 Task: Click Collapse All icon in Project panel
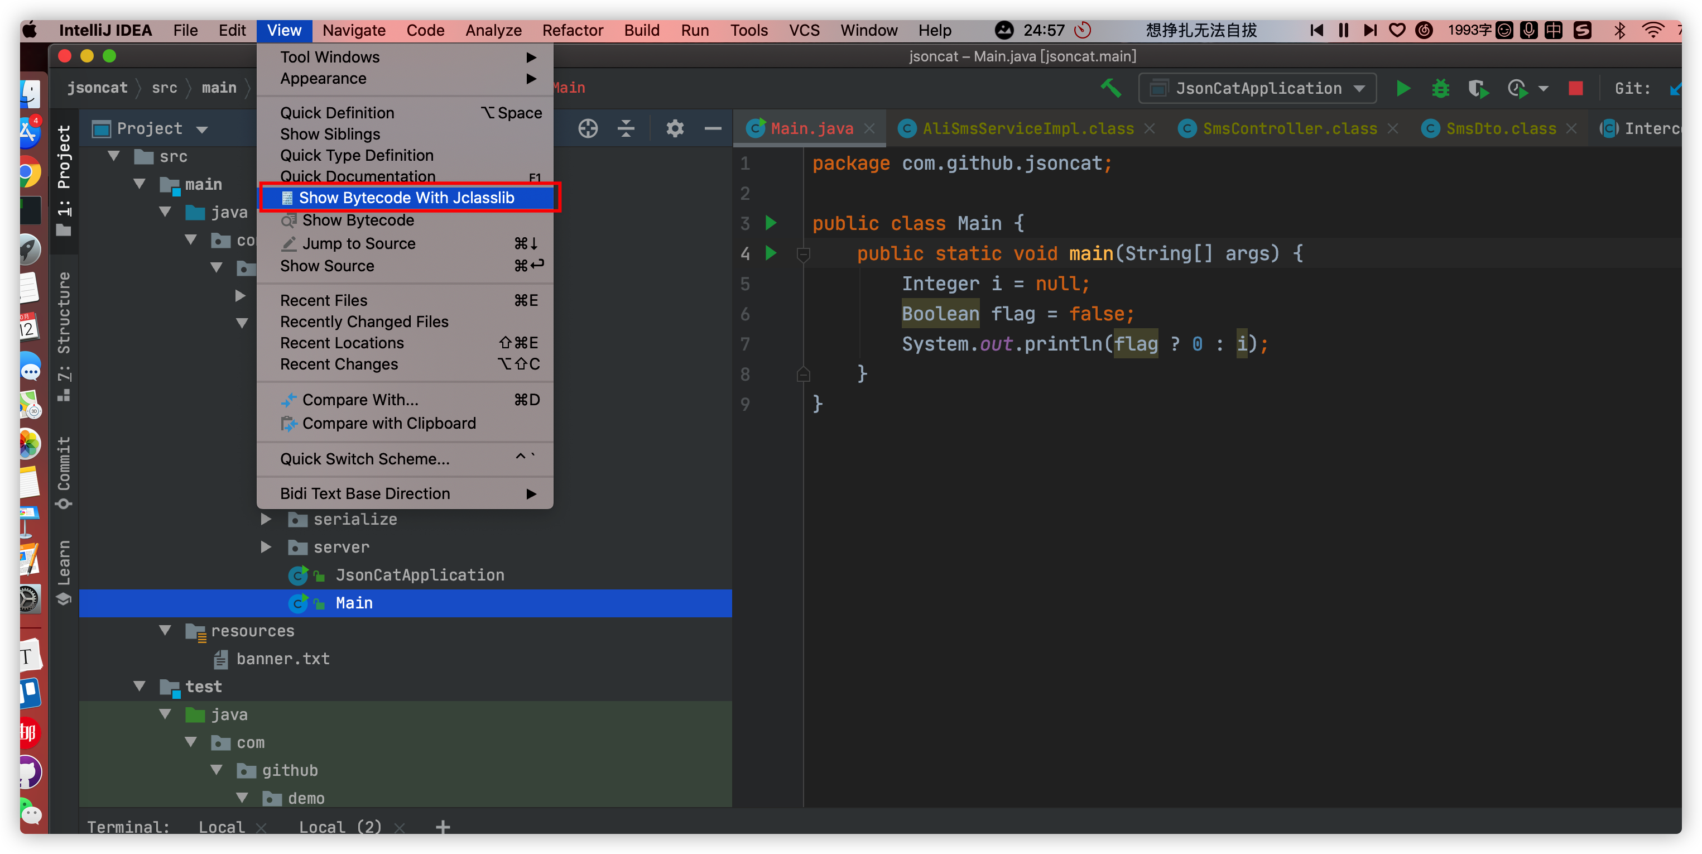(626, 128)
